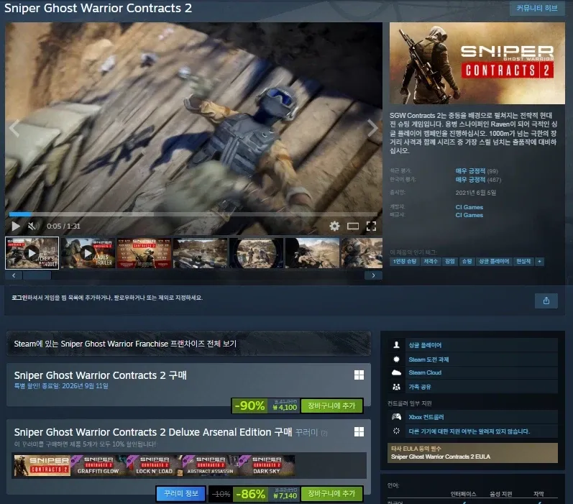Click the game header capsule image
The height and width of the screenshot is (504, 573).
[x=477, y=63]
